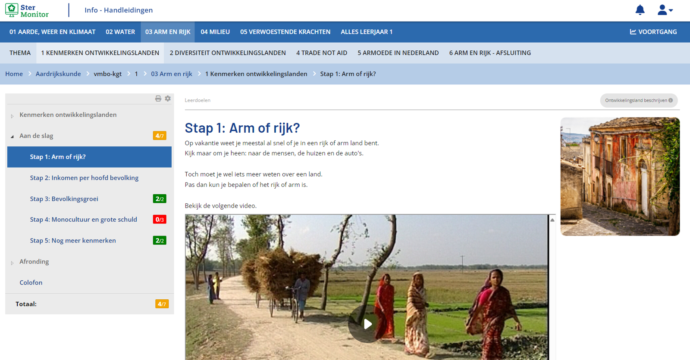
Task: Click 1 Kenmerken ontwikkelingslanden breadcrumb
Action: (x=256, y=74)
